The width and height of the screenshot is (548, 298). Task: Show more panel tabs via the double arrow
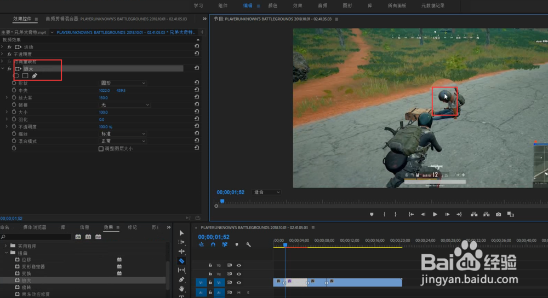coord(169,227)
